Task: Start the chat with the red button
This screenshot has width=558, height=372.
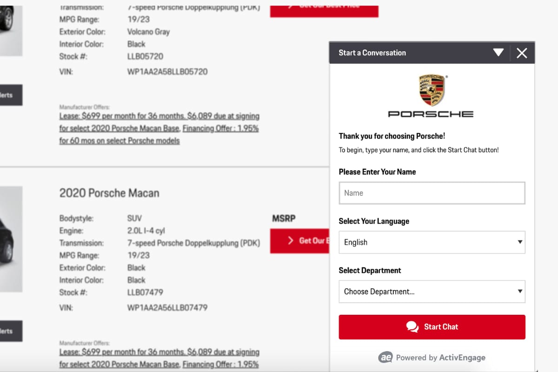Action: click(432, 327)
